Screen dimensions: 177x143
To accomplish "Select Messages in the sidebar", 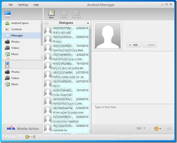I will pyautogui.click(x=21, y=35).
